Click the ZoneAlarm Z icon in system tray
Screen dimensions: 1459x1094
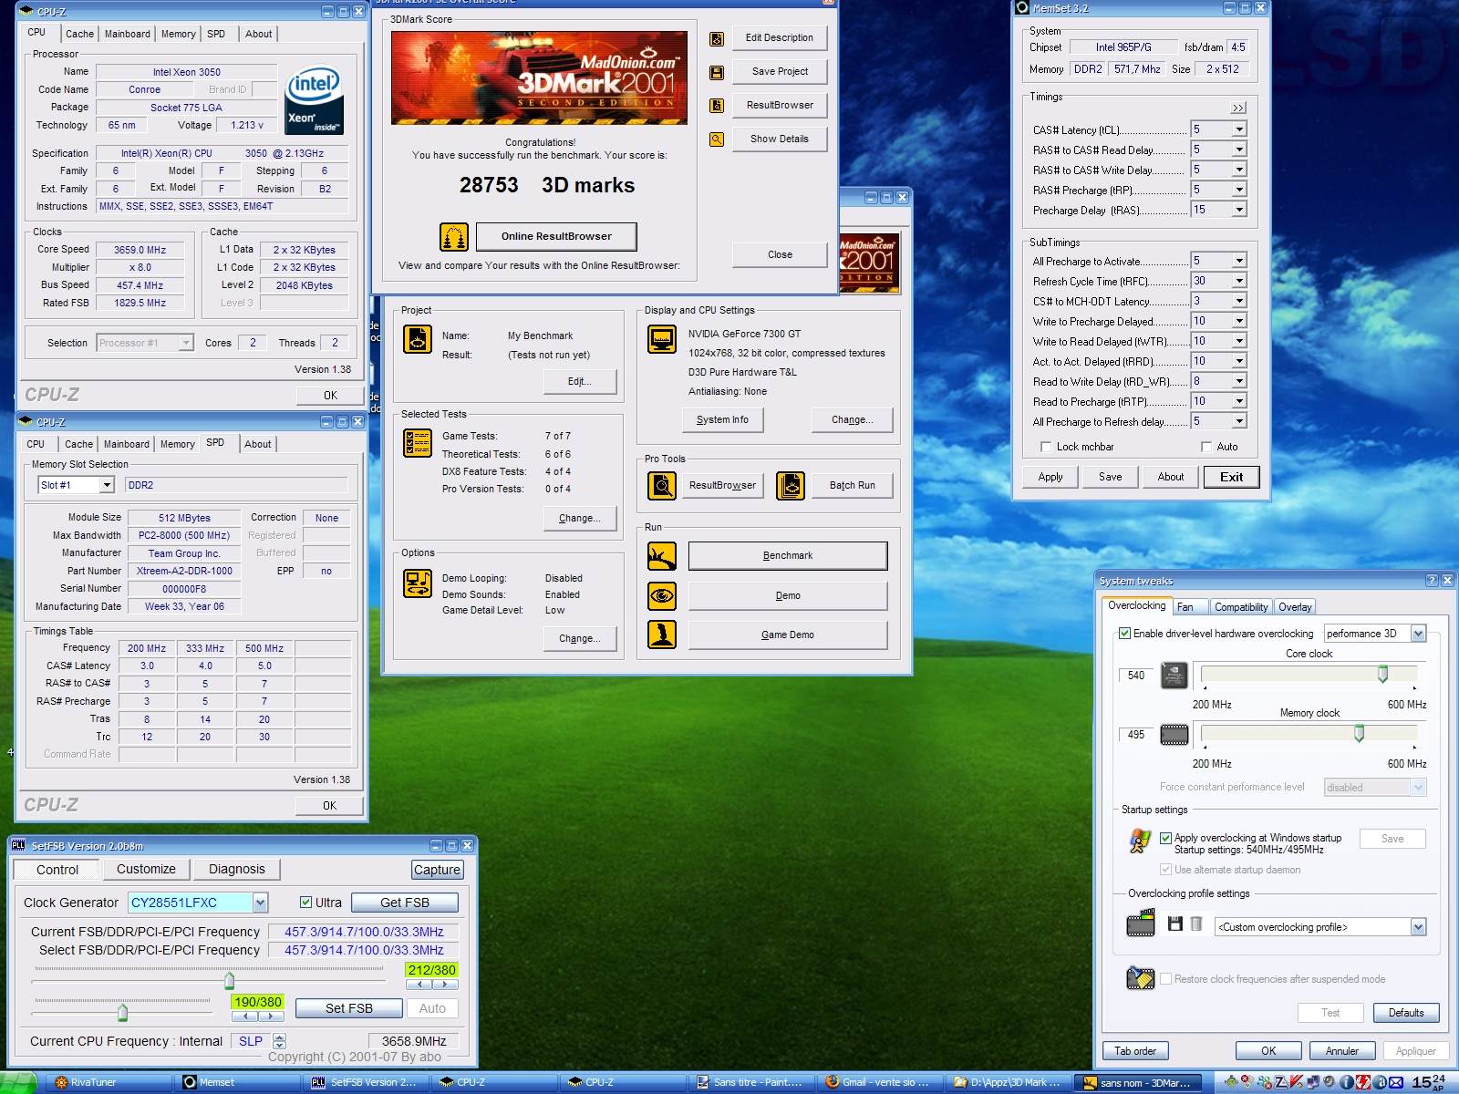(1281, 1082)
